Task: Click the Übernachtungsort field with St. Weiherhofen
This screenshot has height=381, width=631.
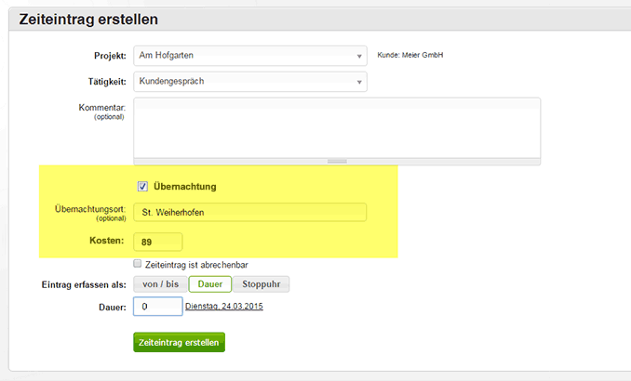Action: tap(250, 212)
